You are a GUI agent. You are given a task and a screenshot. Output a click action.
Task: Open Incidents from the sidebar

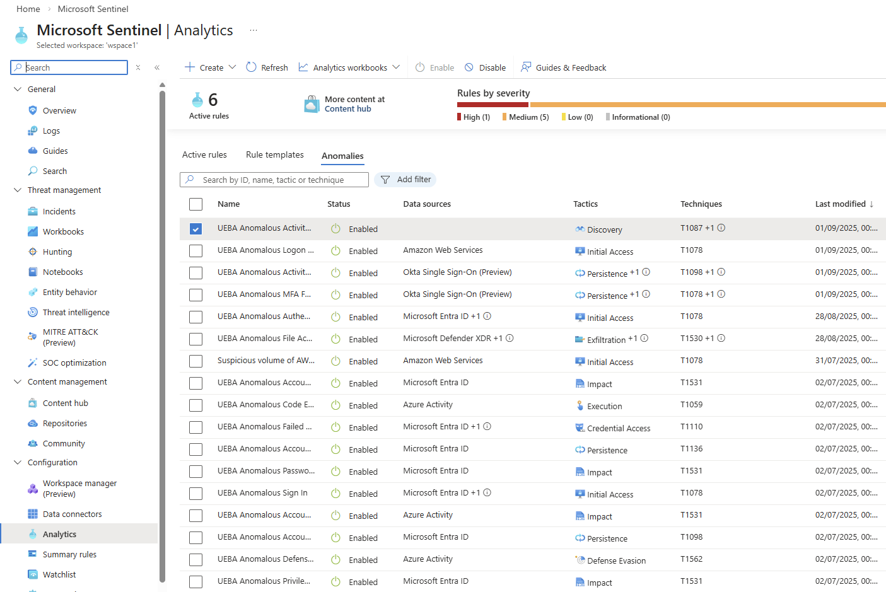(x=59, y=212)
